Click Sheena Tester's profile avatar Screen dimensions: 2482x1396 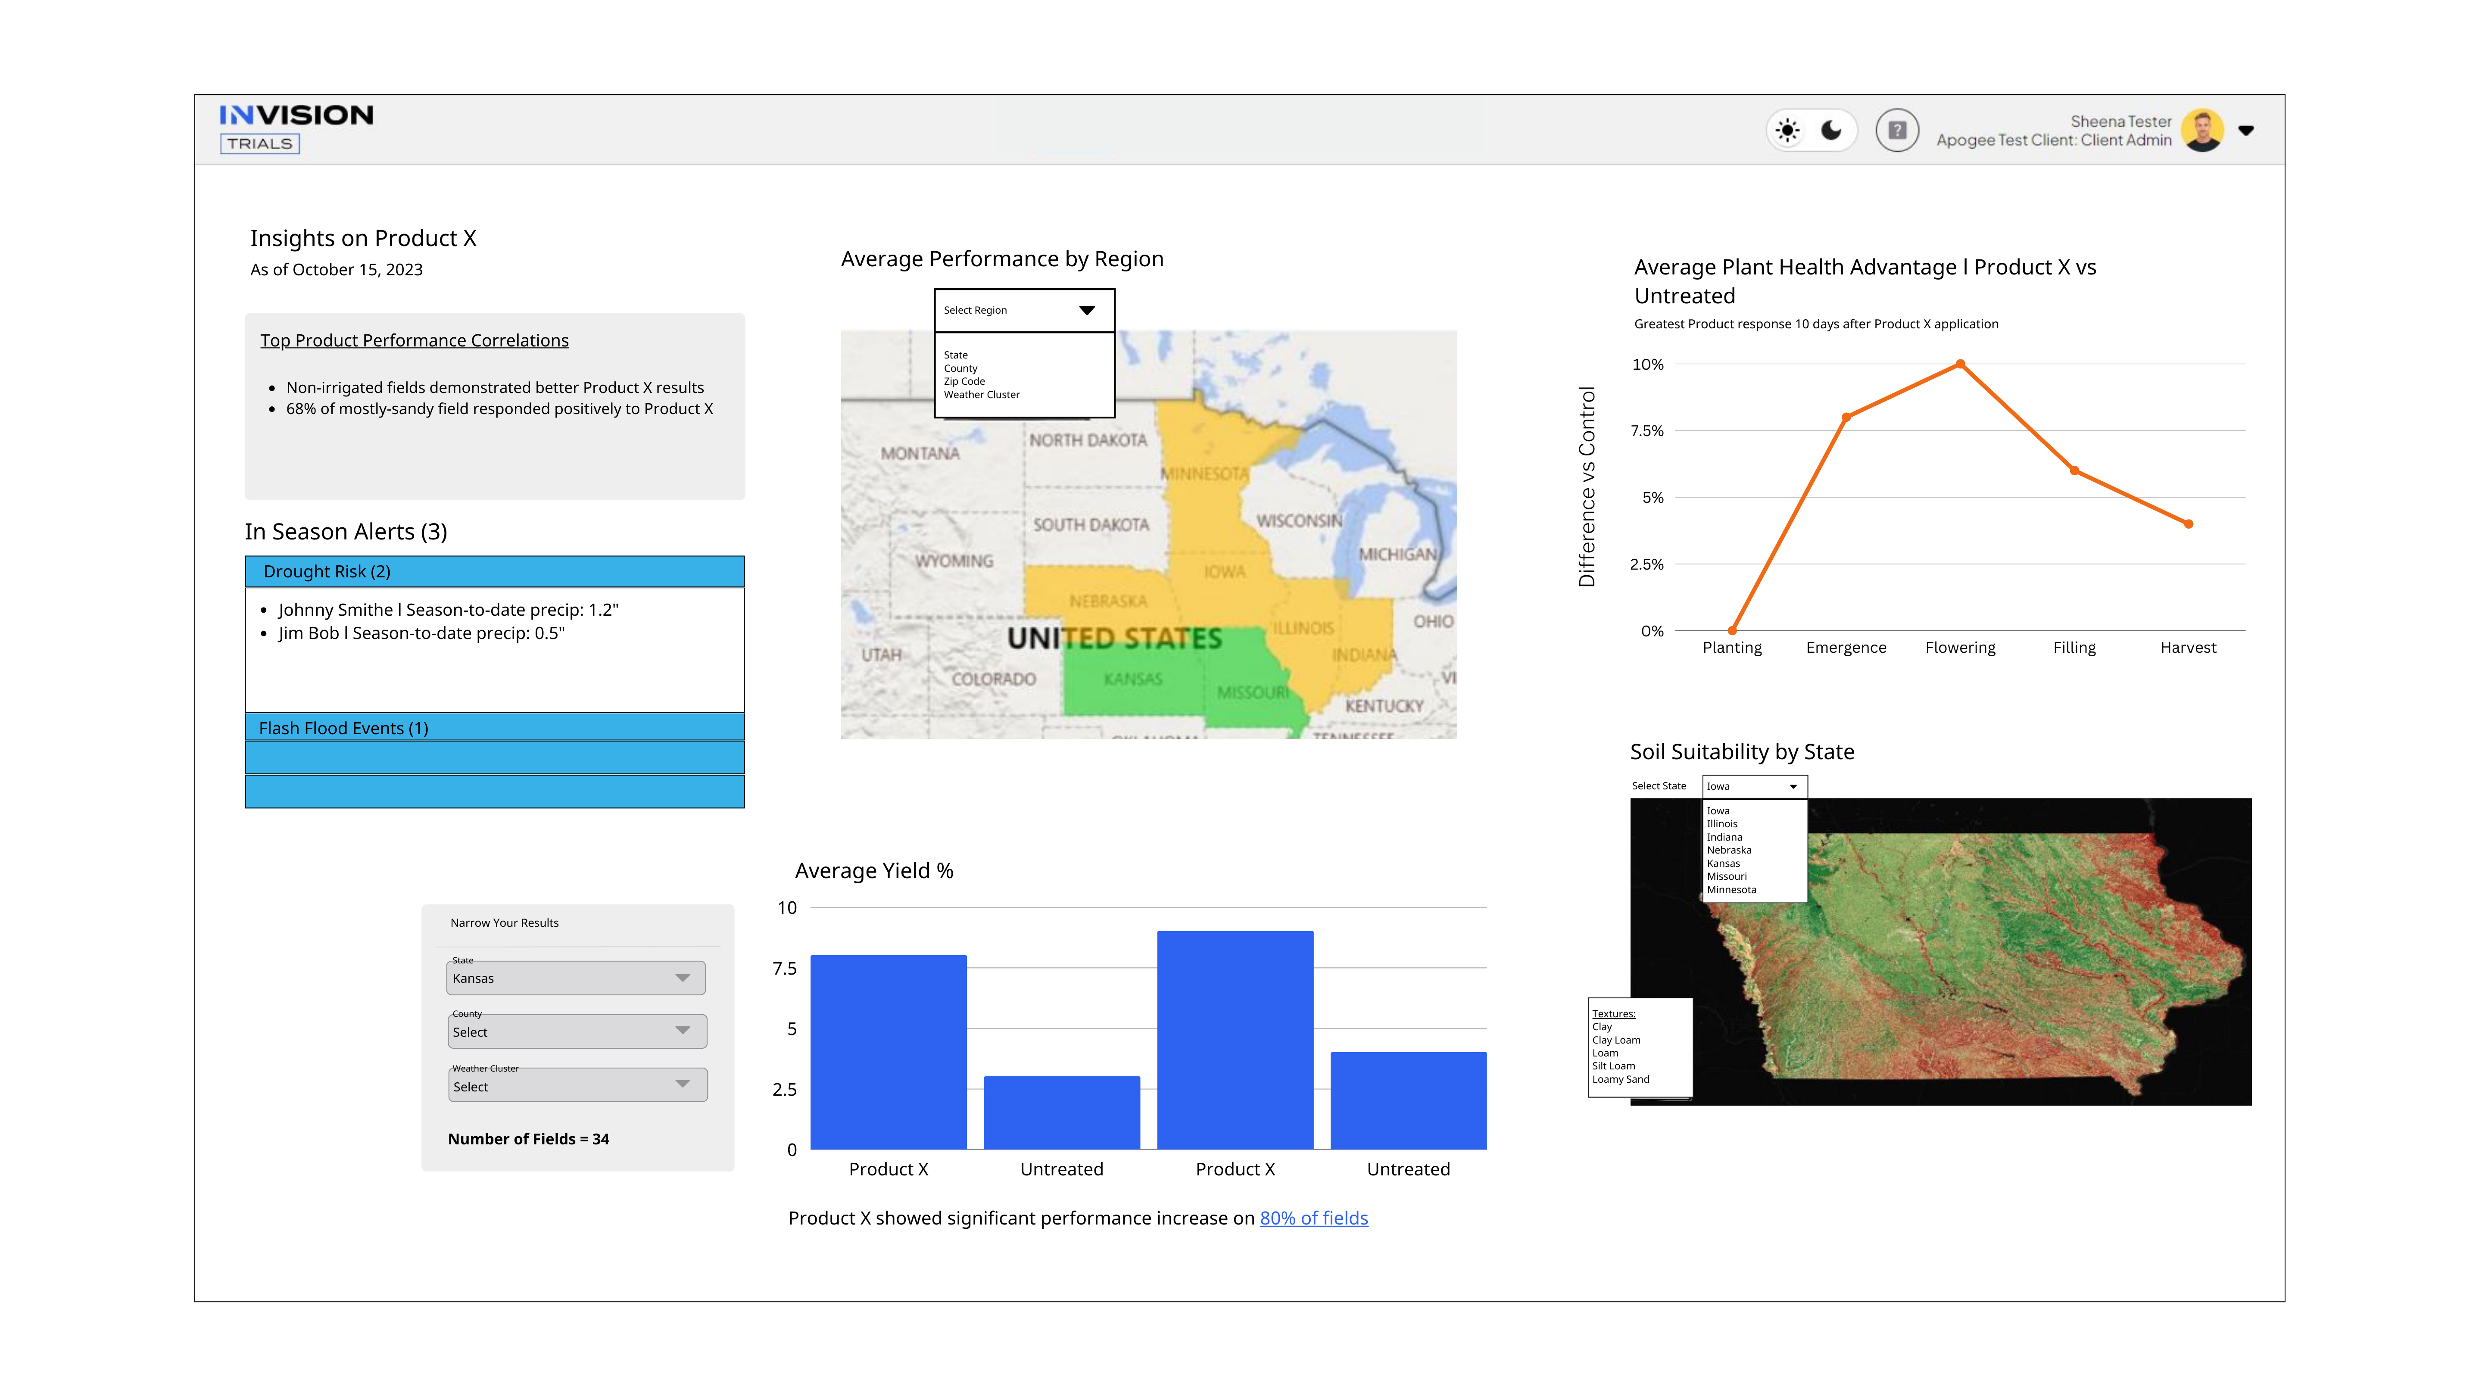[x=2203, y=129]
